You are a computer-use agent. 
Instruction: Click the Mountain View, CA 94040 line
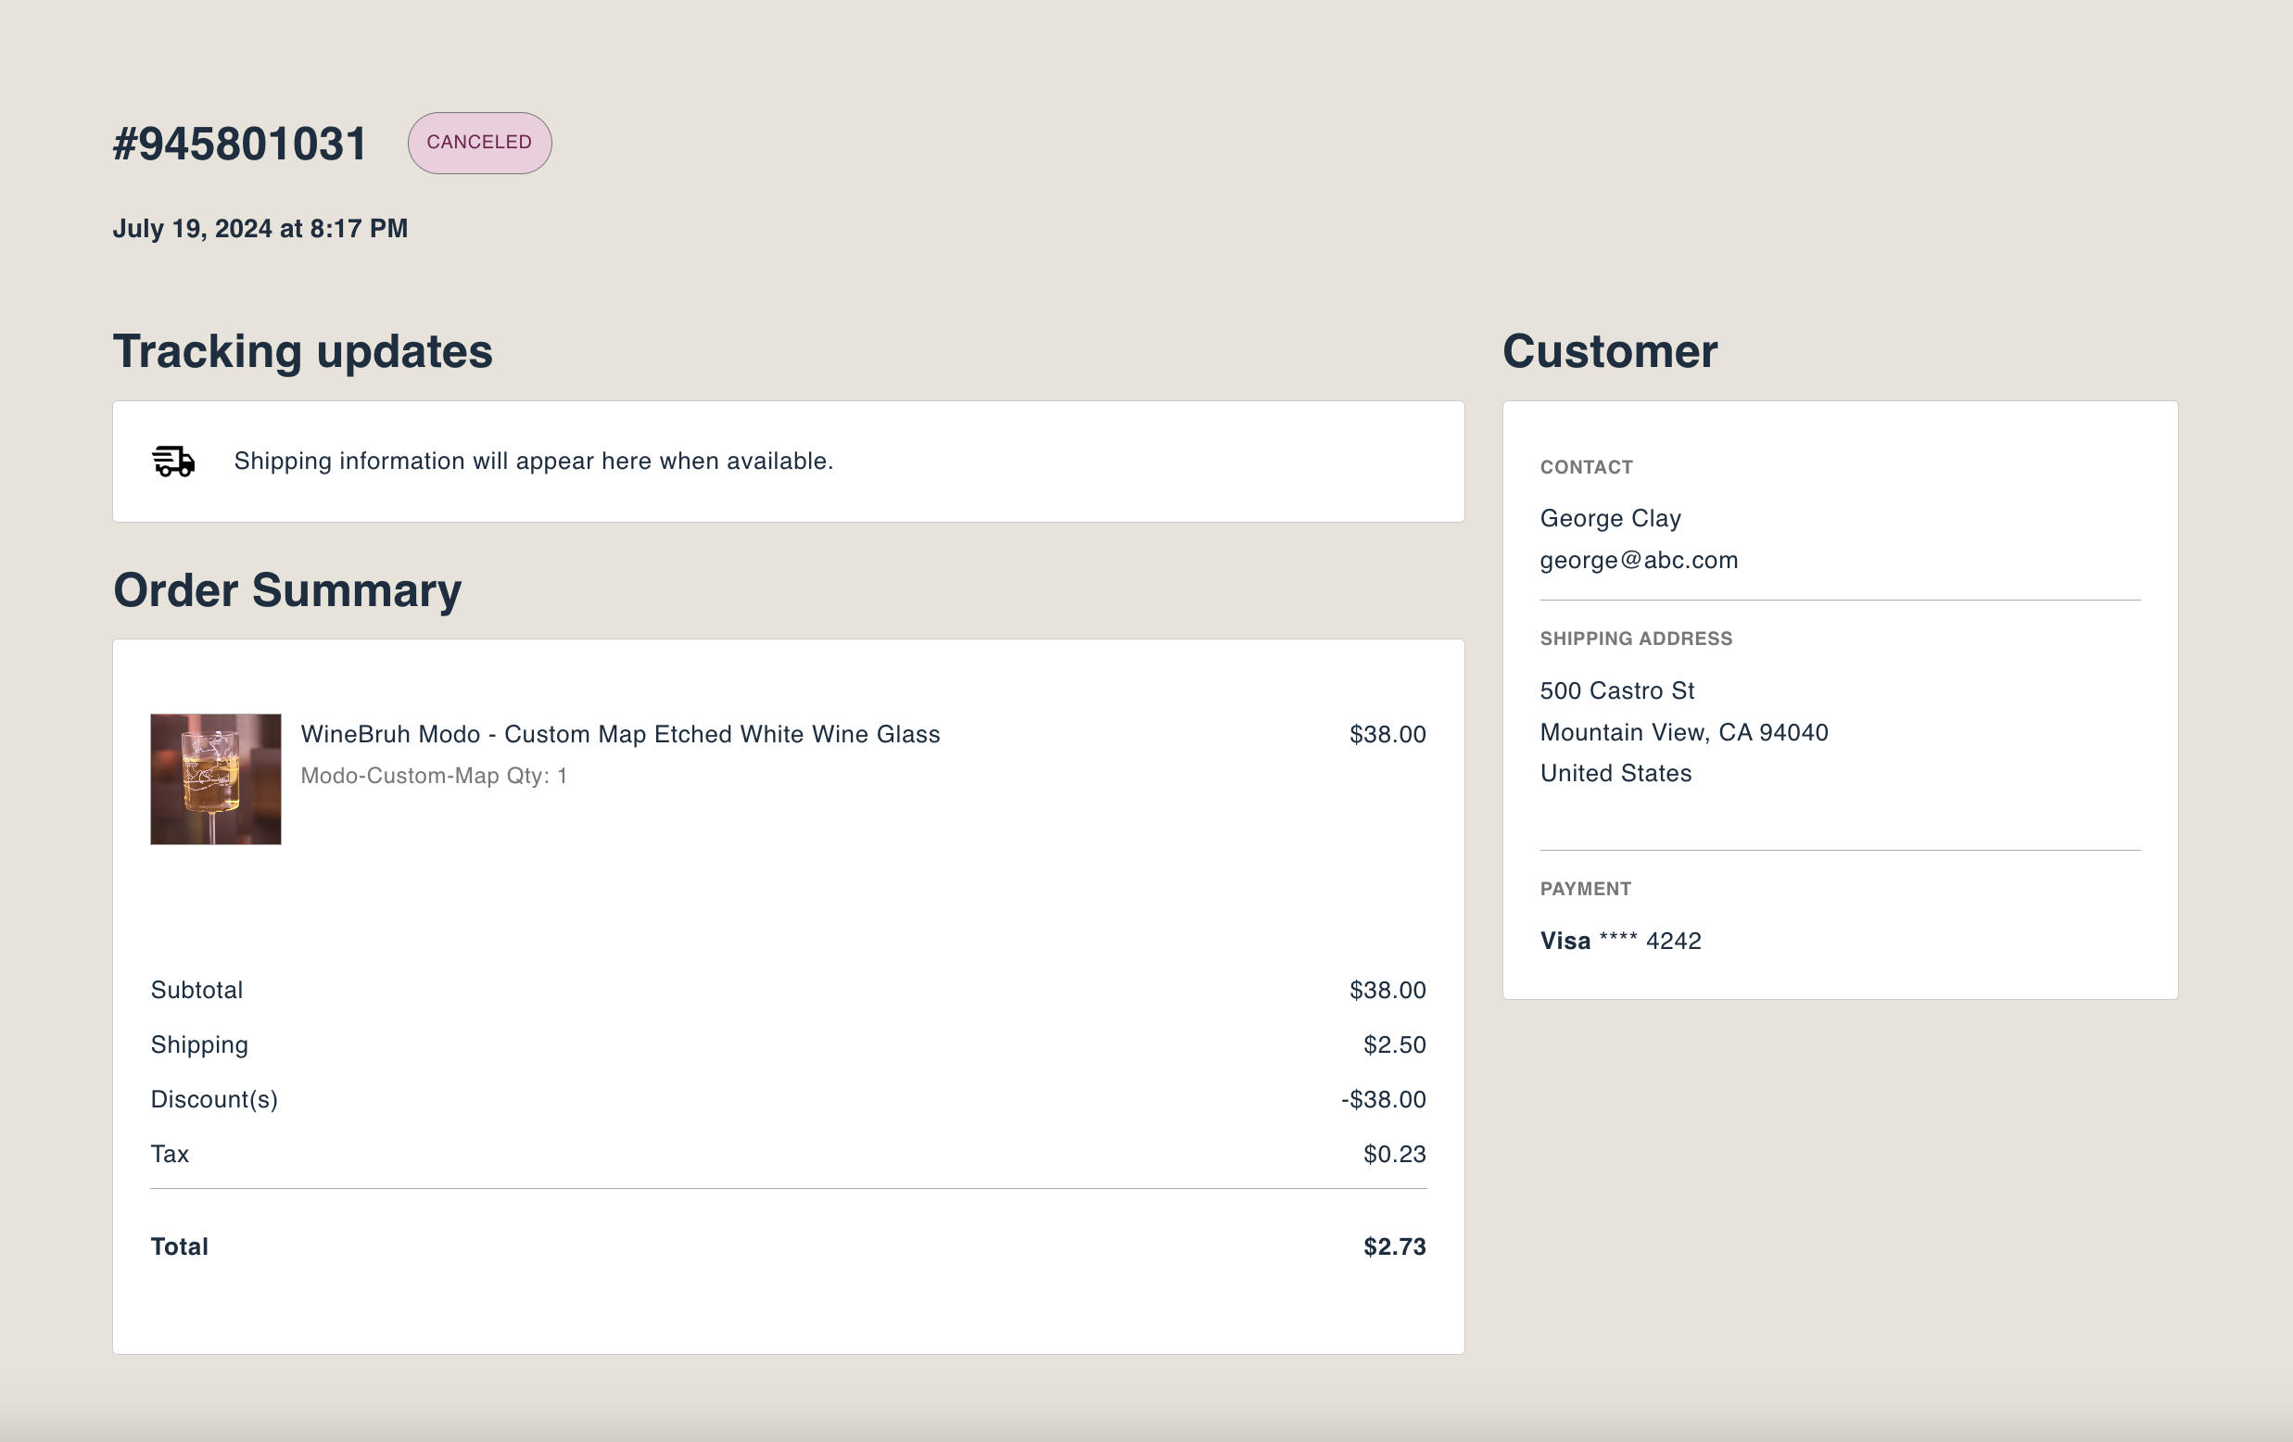pyautogui.click(x=1682, y=732)
